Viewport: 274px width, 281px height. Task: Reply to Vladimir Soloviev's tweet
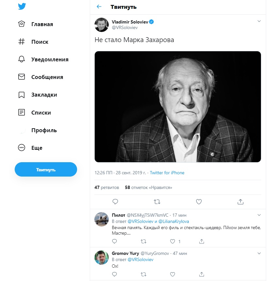(x=115, y=202)
